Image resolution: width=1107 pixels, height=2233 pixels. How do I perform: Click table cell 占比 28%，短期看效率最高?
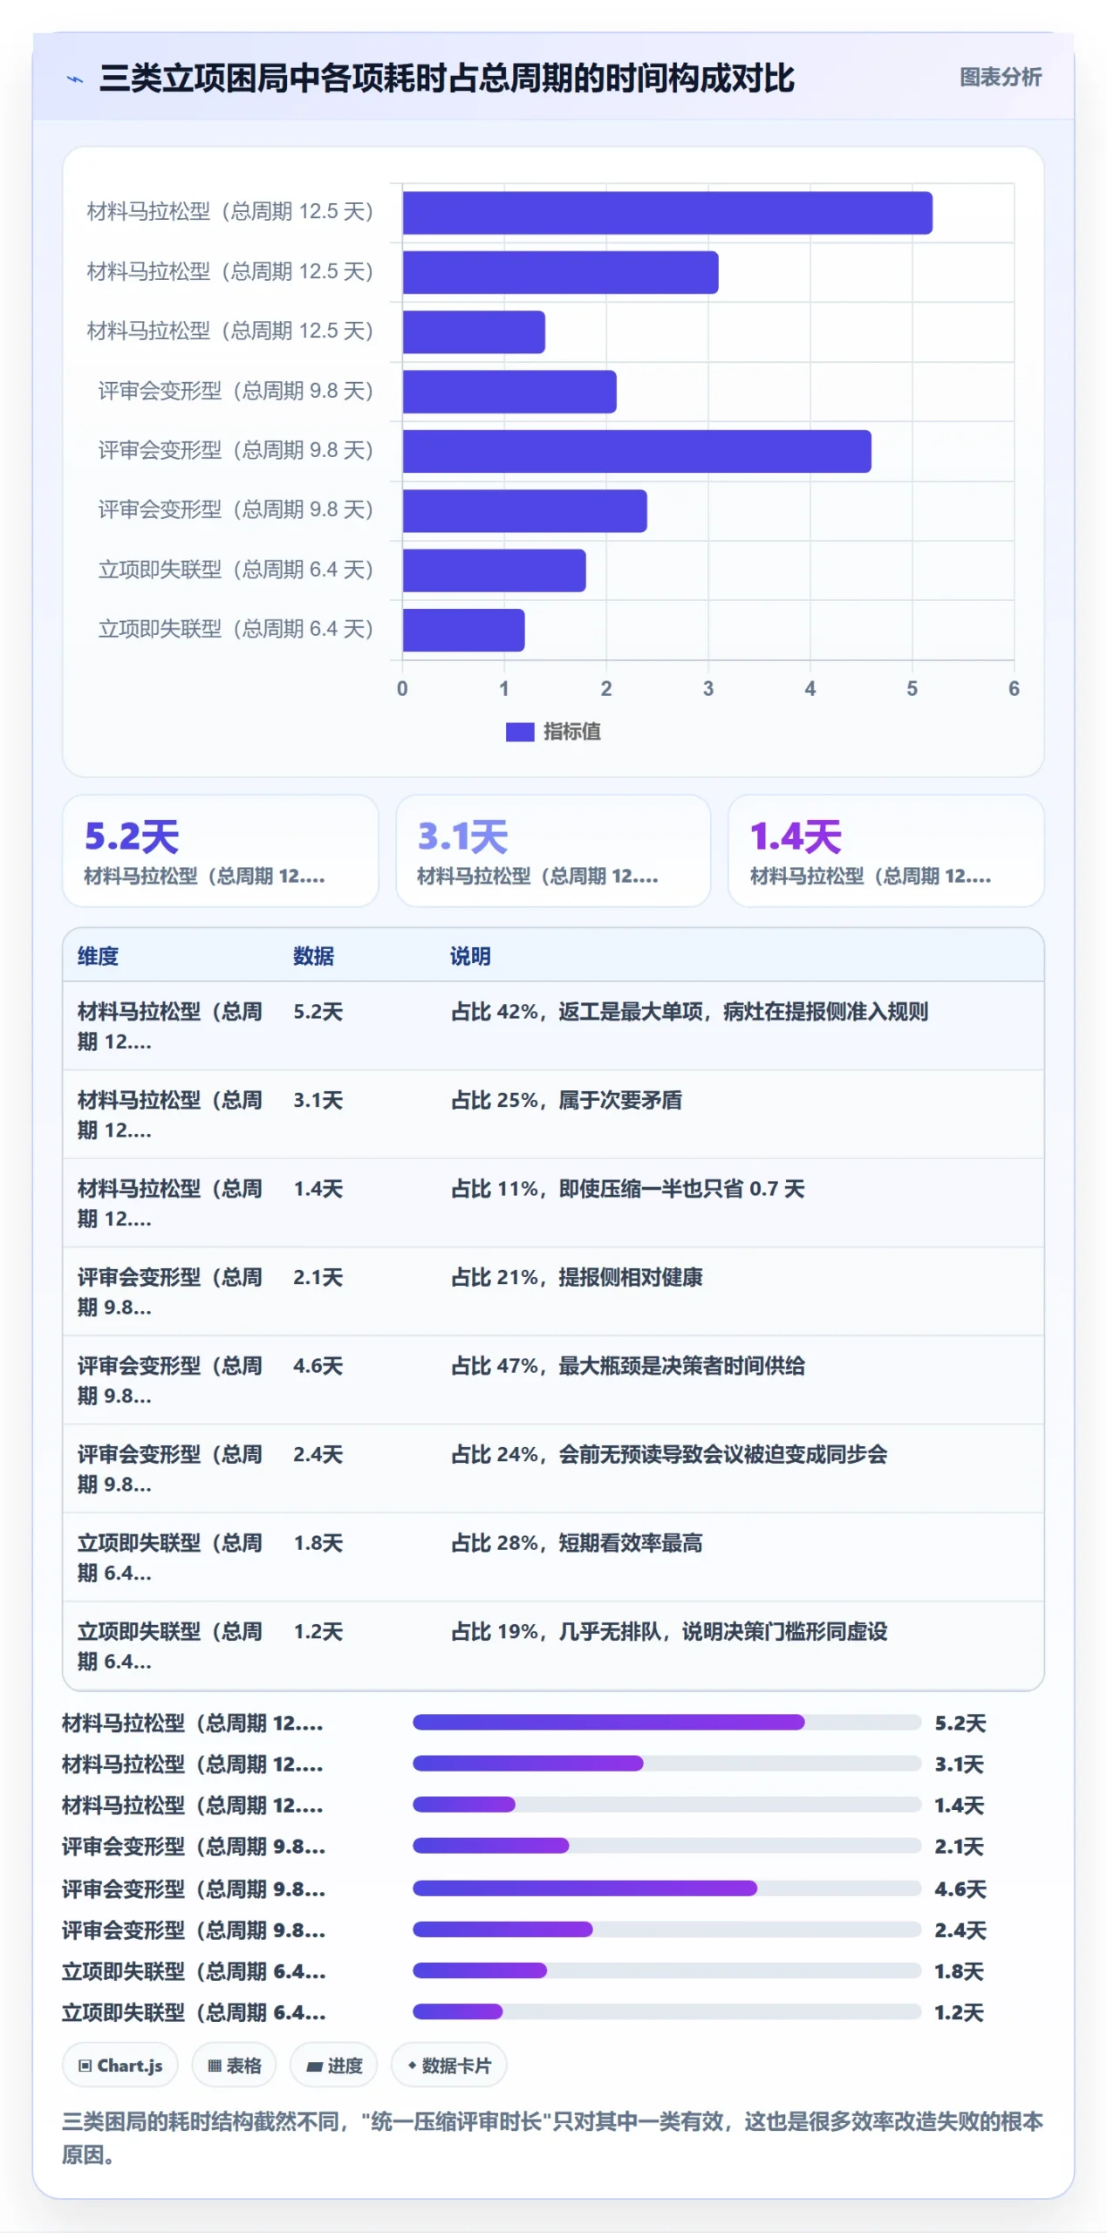(x=577, y=1543)
